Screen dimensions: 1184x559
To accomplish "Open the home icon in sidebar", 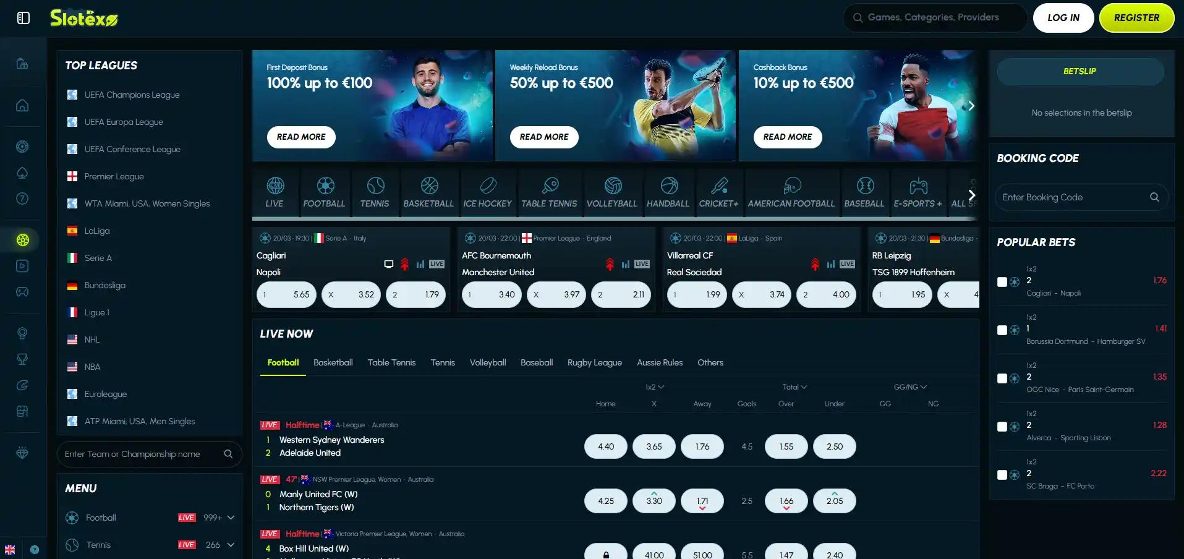I will (x=22, y=105).
